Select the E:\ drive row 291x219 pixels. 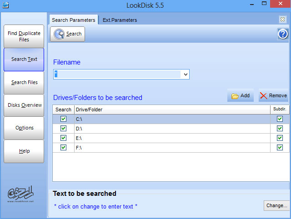coord(171,138)
